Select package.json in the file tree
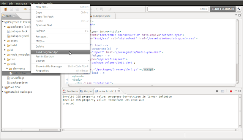 19,82
